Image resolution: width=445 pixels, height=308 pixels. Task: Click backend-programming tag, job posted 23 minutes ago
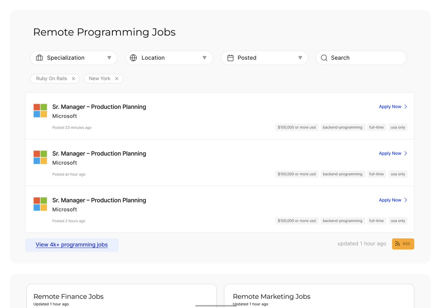click(343, 127)
